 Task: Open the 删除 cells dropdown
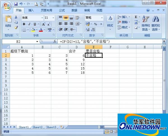(124, 22)
